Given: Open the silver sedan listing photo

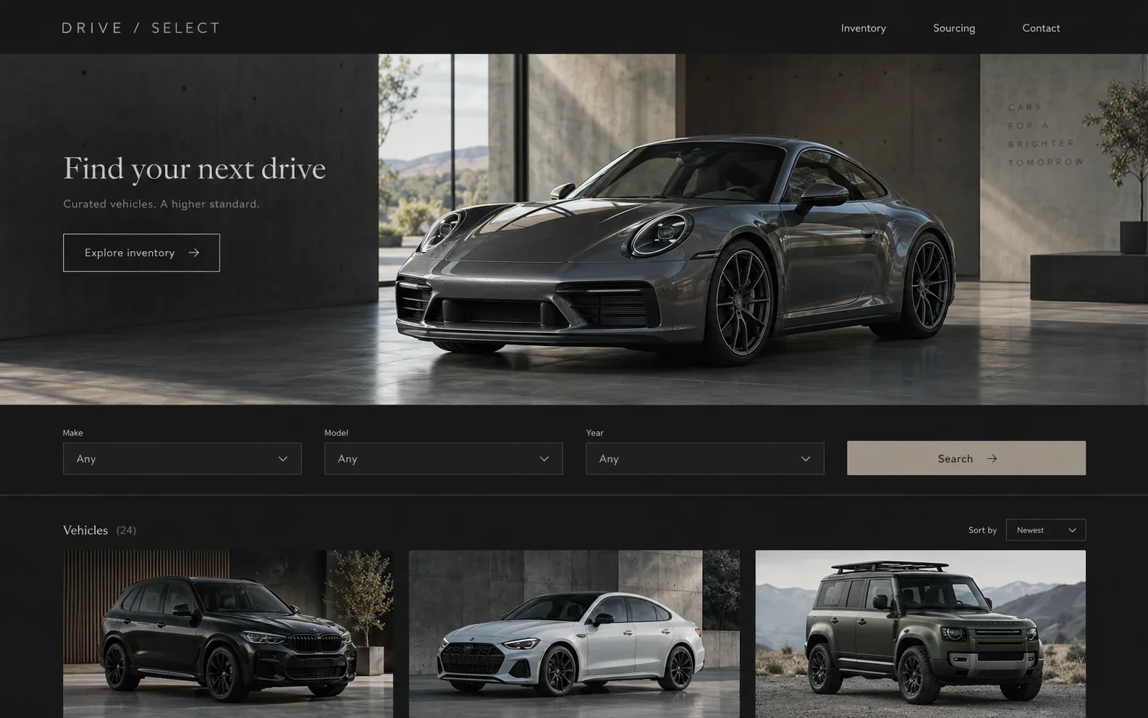Looking at the screenshot, I should point(574,634).
